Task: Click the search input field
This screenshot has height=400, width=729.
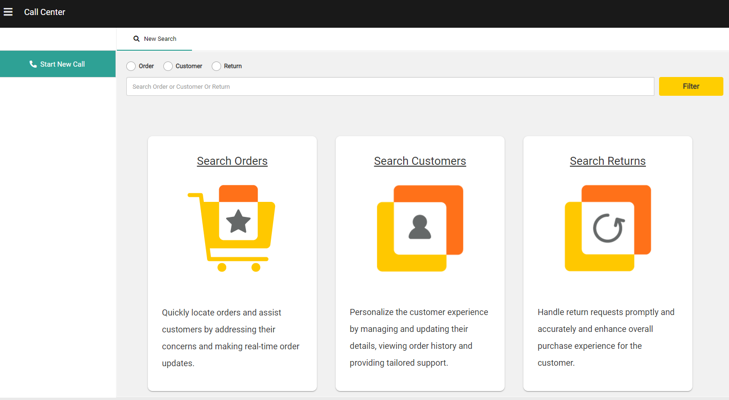Action: pyautogui.click(x=390, y=86)
